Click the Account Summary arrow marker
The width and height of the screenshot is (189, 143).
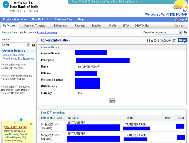(x=2, y=51)
